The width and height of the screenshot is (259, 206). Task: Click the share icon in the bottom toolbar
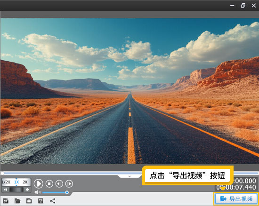[x=53, y=201]
